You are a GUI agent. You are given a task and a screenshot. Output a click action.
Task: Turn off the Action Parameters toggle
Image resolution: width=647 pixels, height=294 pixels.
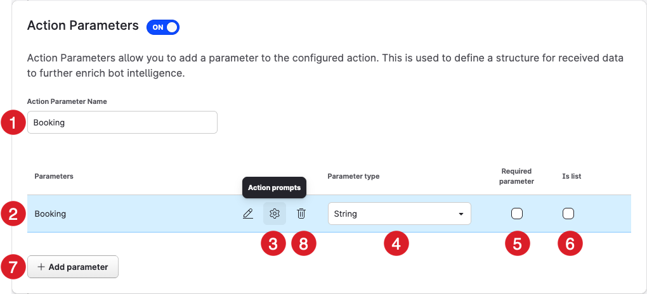[x=163, y=27]
